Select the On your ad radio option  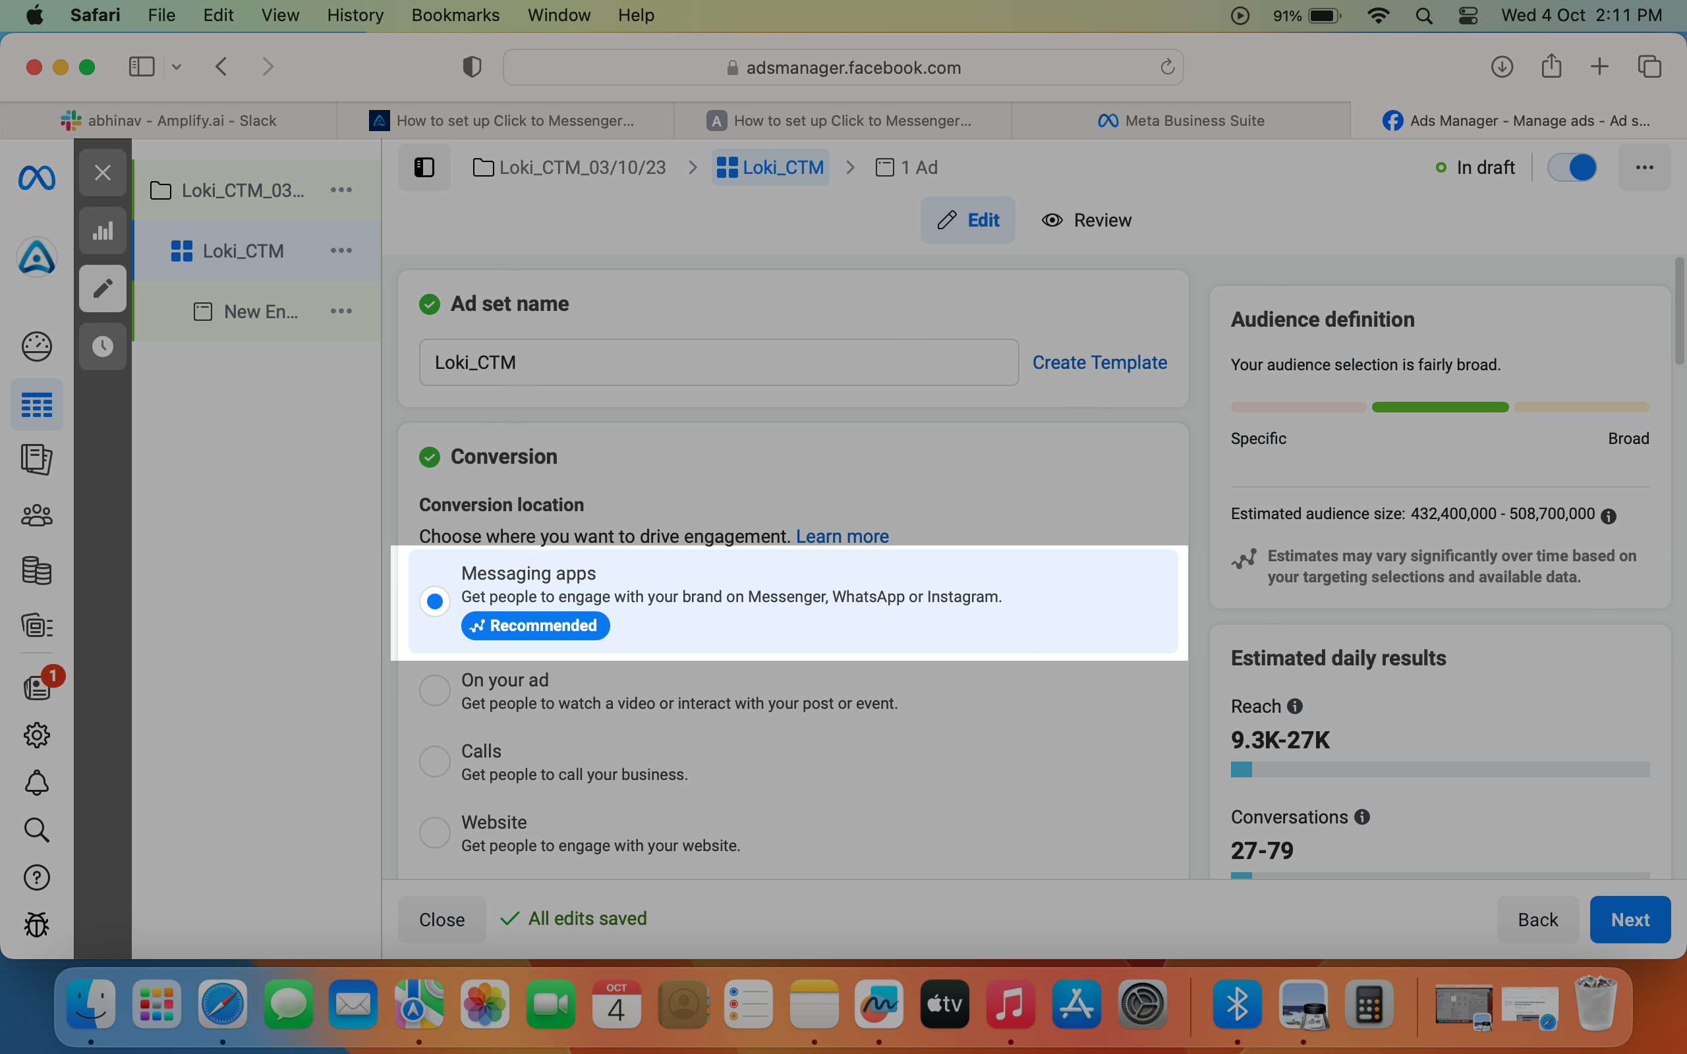click(x=434, y=690)
